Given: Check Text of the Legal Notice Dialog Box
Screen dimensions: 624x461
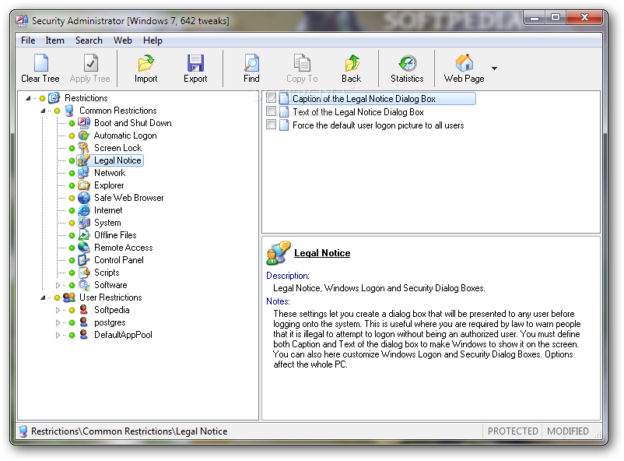Looking at the screenshot, I should tap(272, 111).
